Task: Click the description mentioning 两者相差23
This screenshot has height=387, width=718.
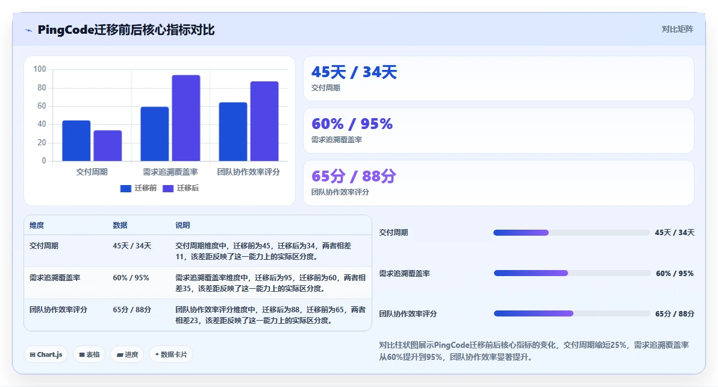Action: pos(270,315)
